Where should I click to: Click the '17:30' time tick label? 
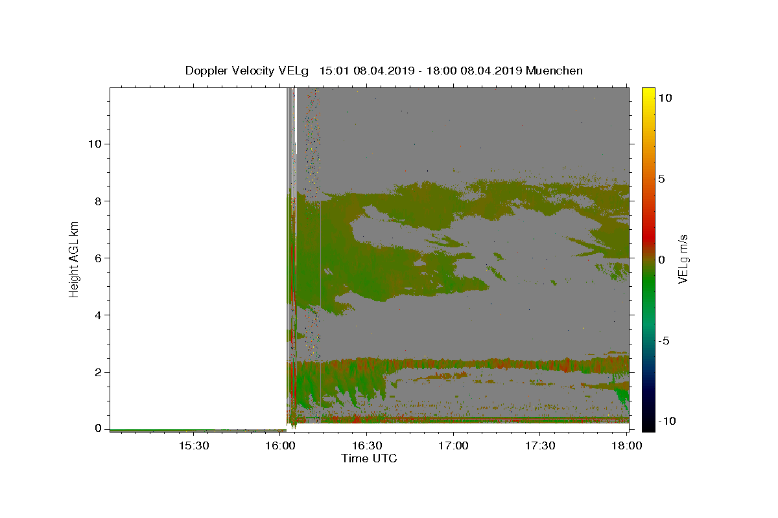[540, 446]
